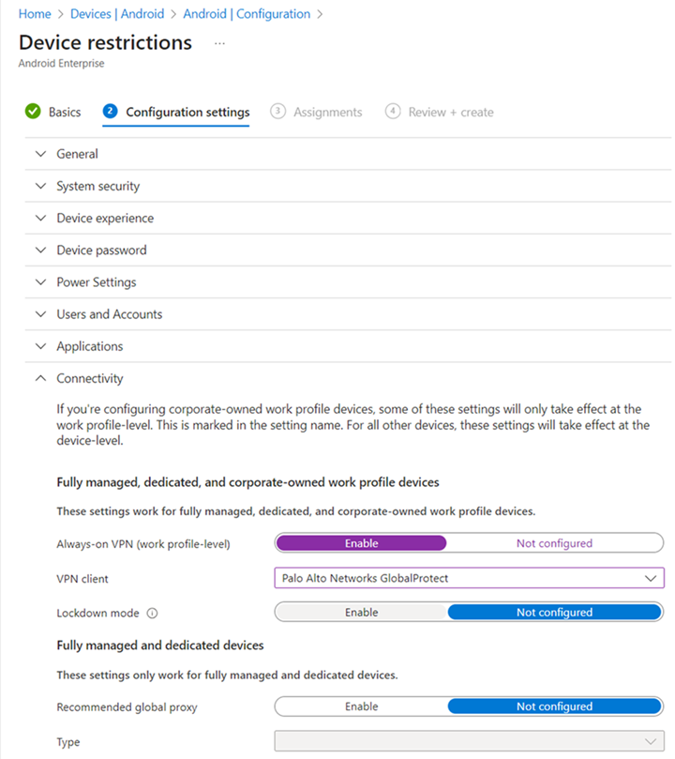
Task: Enable Always-on VPN work profile-level
Action: 361,543
